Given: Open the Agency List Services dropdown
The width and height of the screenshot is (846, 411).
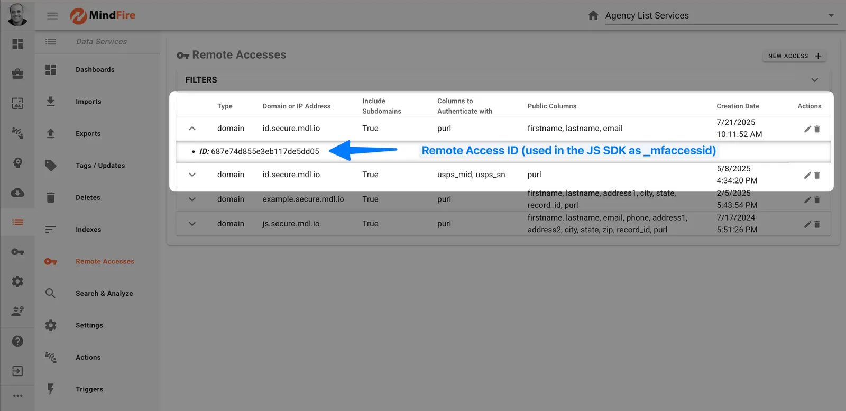Looking at the screenshot, I should 831,16.
